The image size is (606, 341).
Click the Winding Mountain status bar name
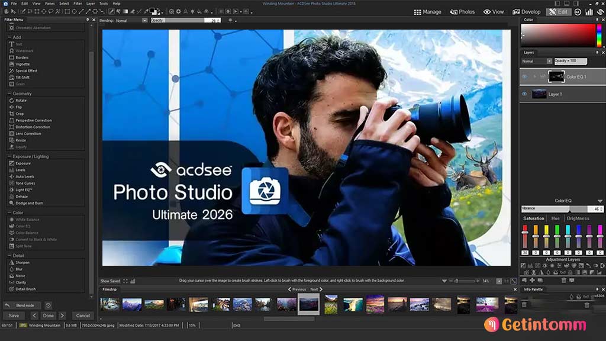pyautogui.click(x=44, y=326)
